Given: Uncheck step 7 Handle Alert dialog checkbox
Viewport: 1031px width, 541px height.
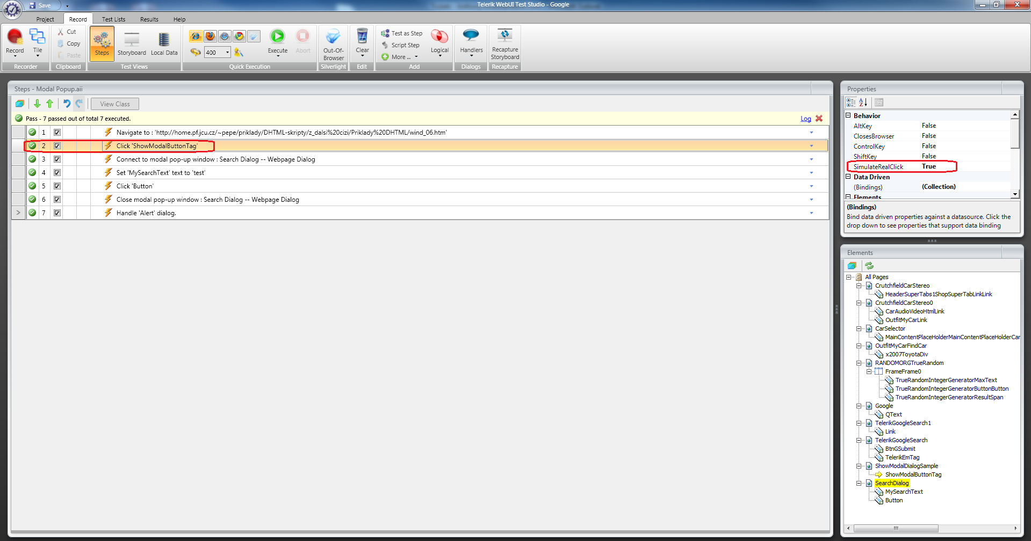Looking at the screenshot, I should click(x=57, y=213).
